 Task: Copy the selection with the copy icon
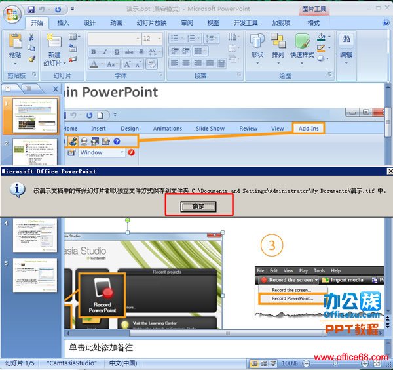tap(31, 48)
